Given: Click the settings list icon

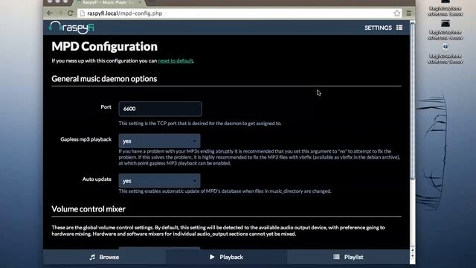Looking at the screenshot, I should 399,28.
